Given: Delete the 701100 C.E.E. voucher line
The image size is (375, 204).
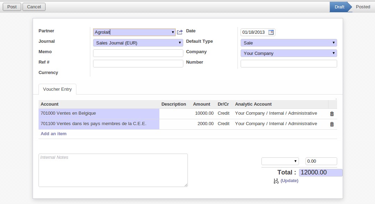Looking at the screenshot, I should [332, 124].
